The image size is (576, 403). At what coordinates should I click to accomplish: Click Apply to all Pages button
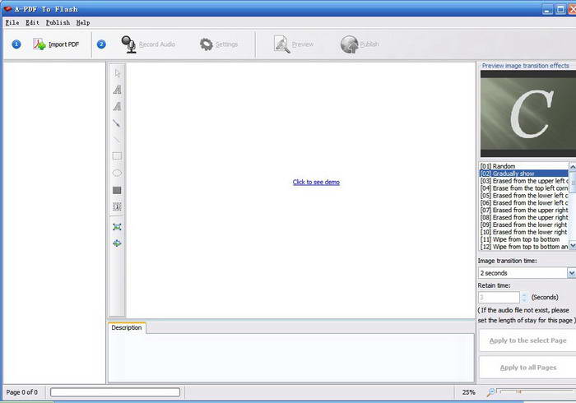(x=527, y=368)
